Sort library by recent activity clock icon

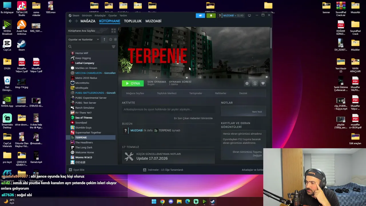click(x=110, y=39)
